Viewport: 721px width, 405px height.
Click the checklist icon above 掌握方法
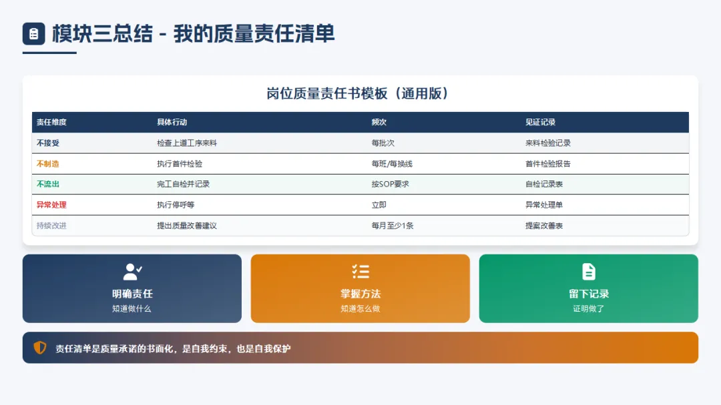tap(360, 272)
